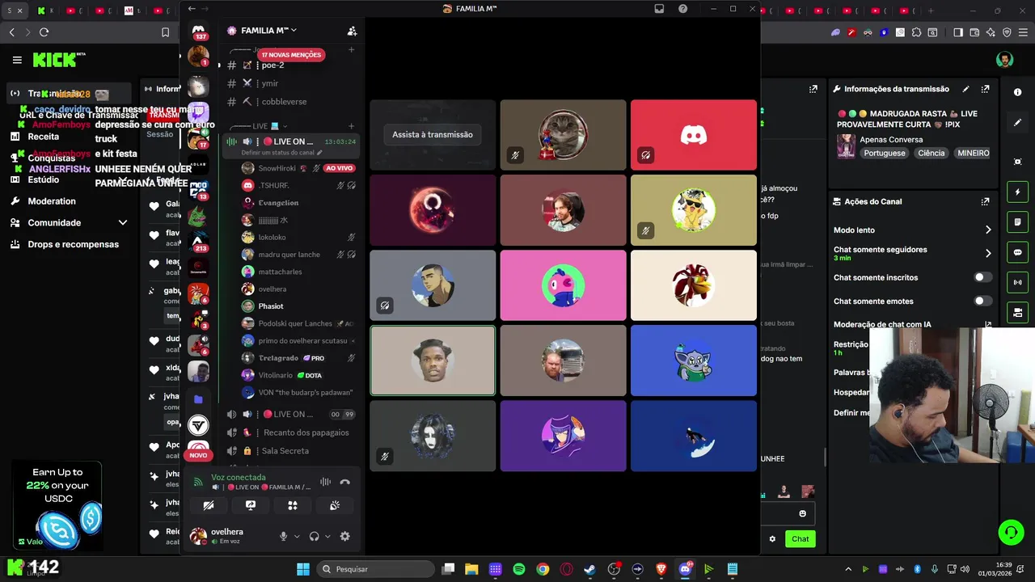Open emoji picker in Kick chat
The image size is (1035, 582).
click(x=803, y=513)
